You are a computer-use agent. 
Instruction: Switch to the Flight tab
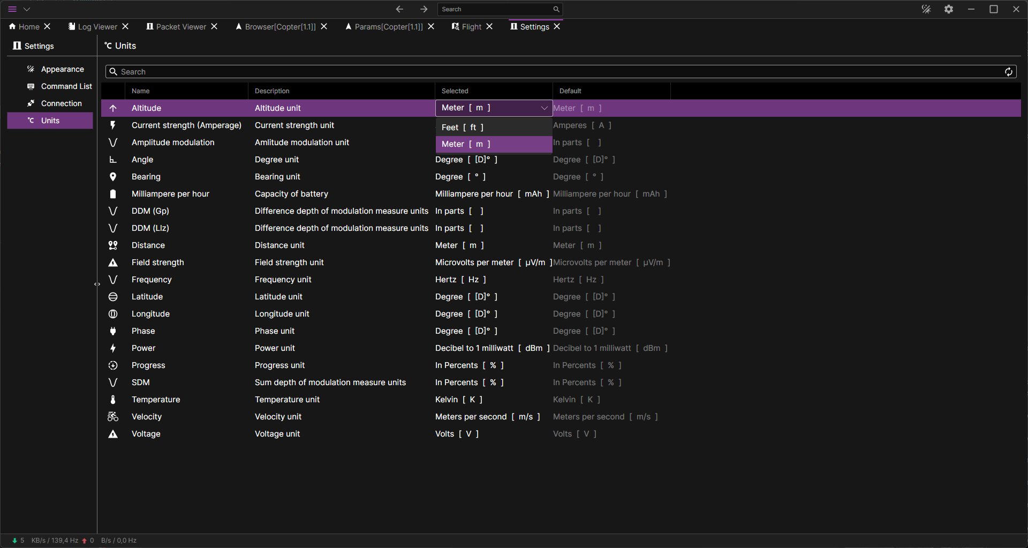click(x=471, y=27)
